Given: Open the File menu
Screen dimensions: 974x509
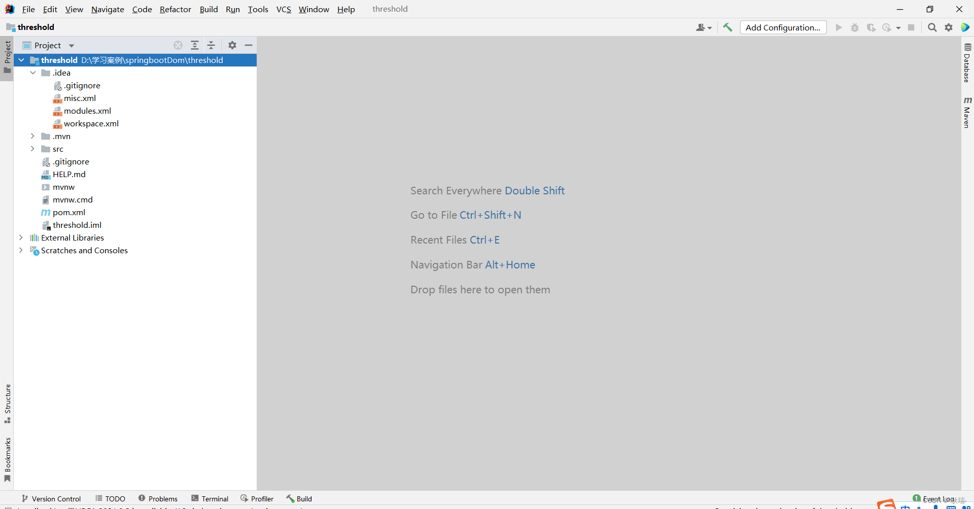Looking at the screenshot, I should 28,9.
